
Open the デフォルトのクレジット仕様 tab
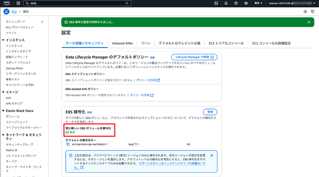coord(179,43)
